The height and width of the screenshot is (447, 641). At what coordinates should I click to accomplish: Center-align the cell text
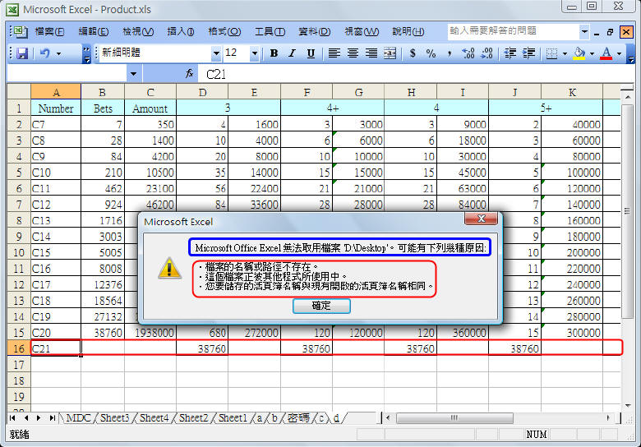[353, 53]
